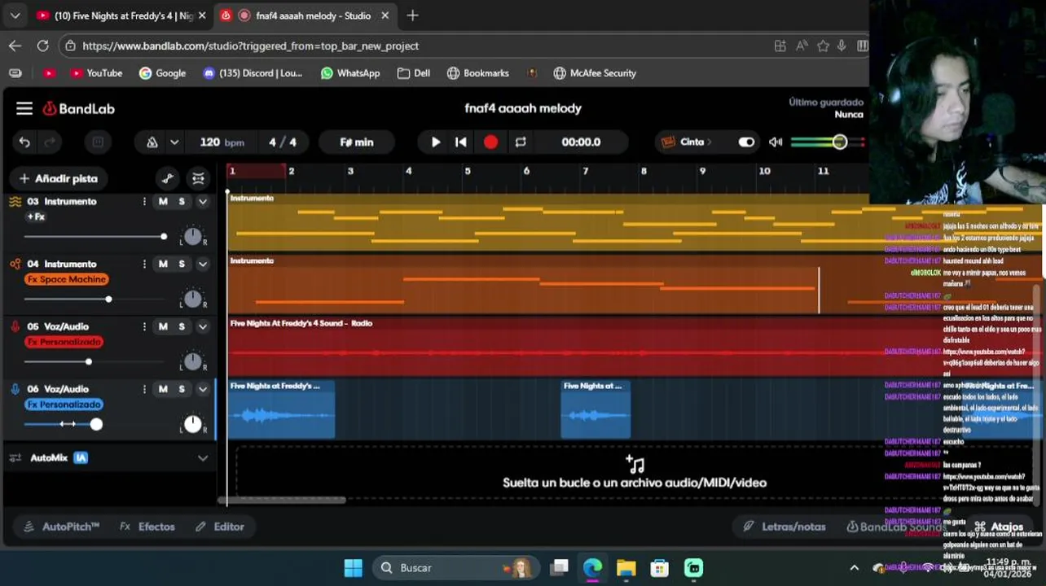1046x586 pixels.
Task: Open red Fx Personalizado on track 05
Action: [64, 342]
